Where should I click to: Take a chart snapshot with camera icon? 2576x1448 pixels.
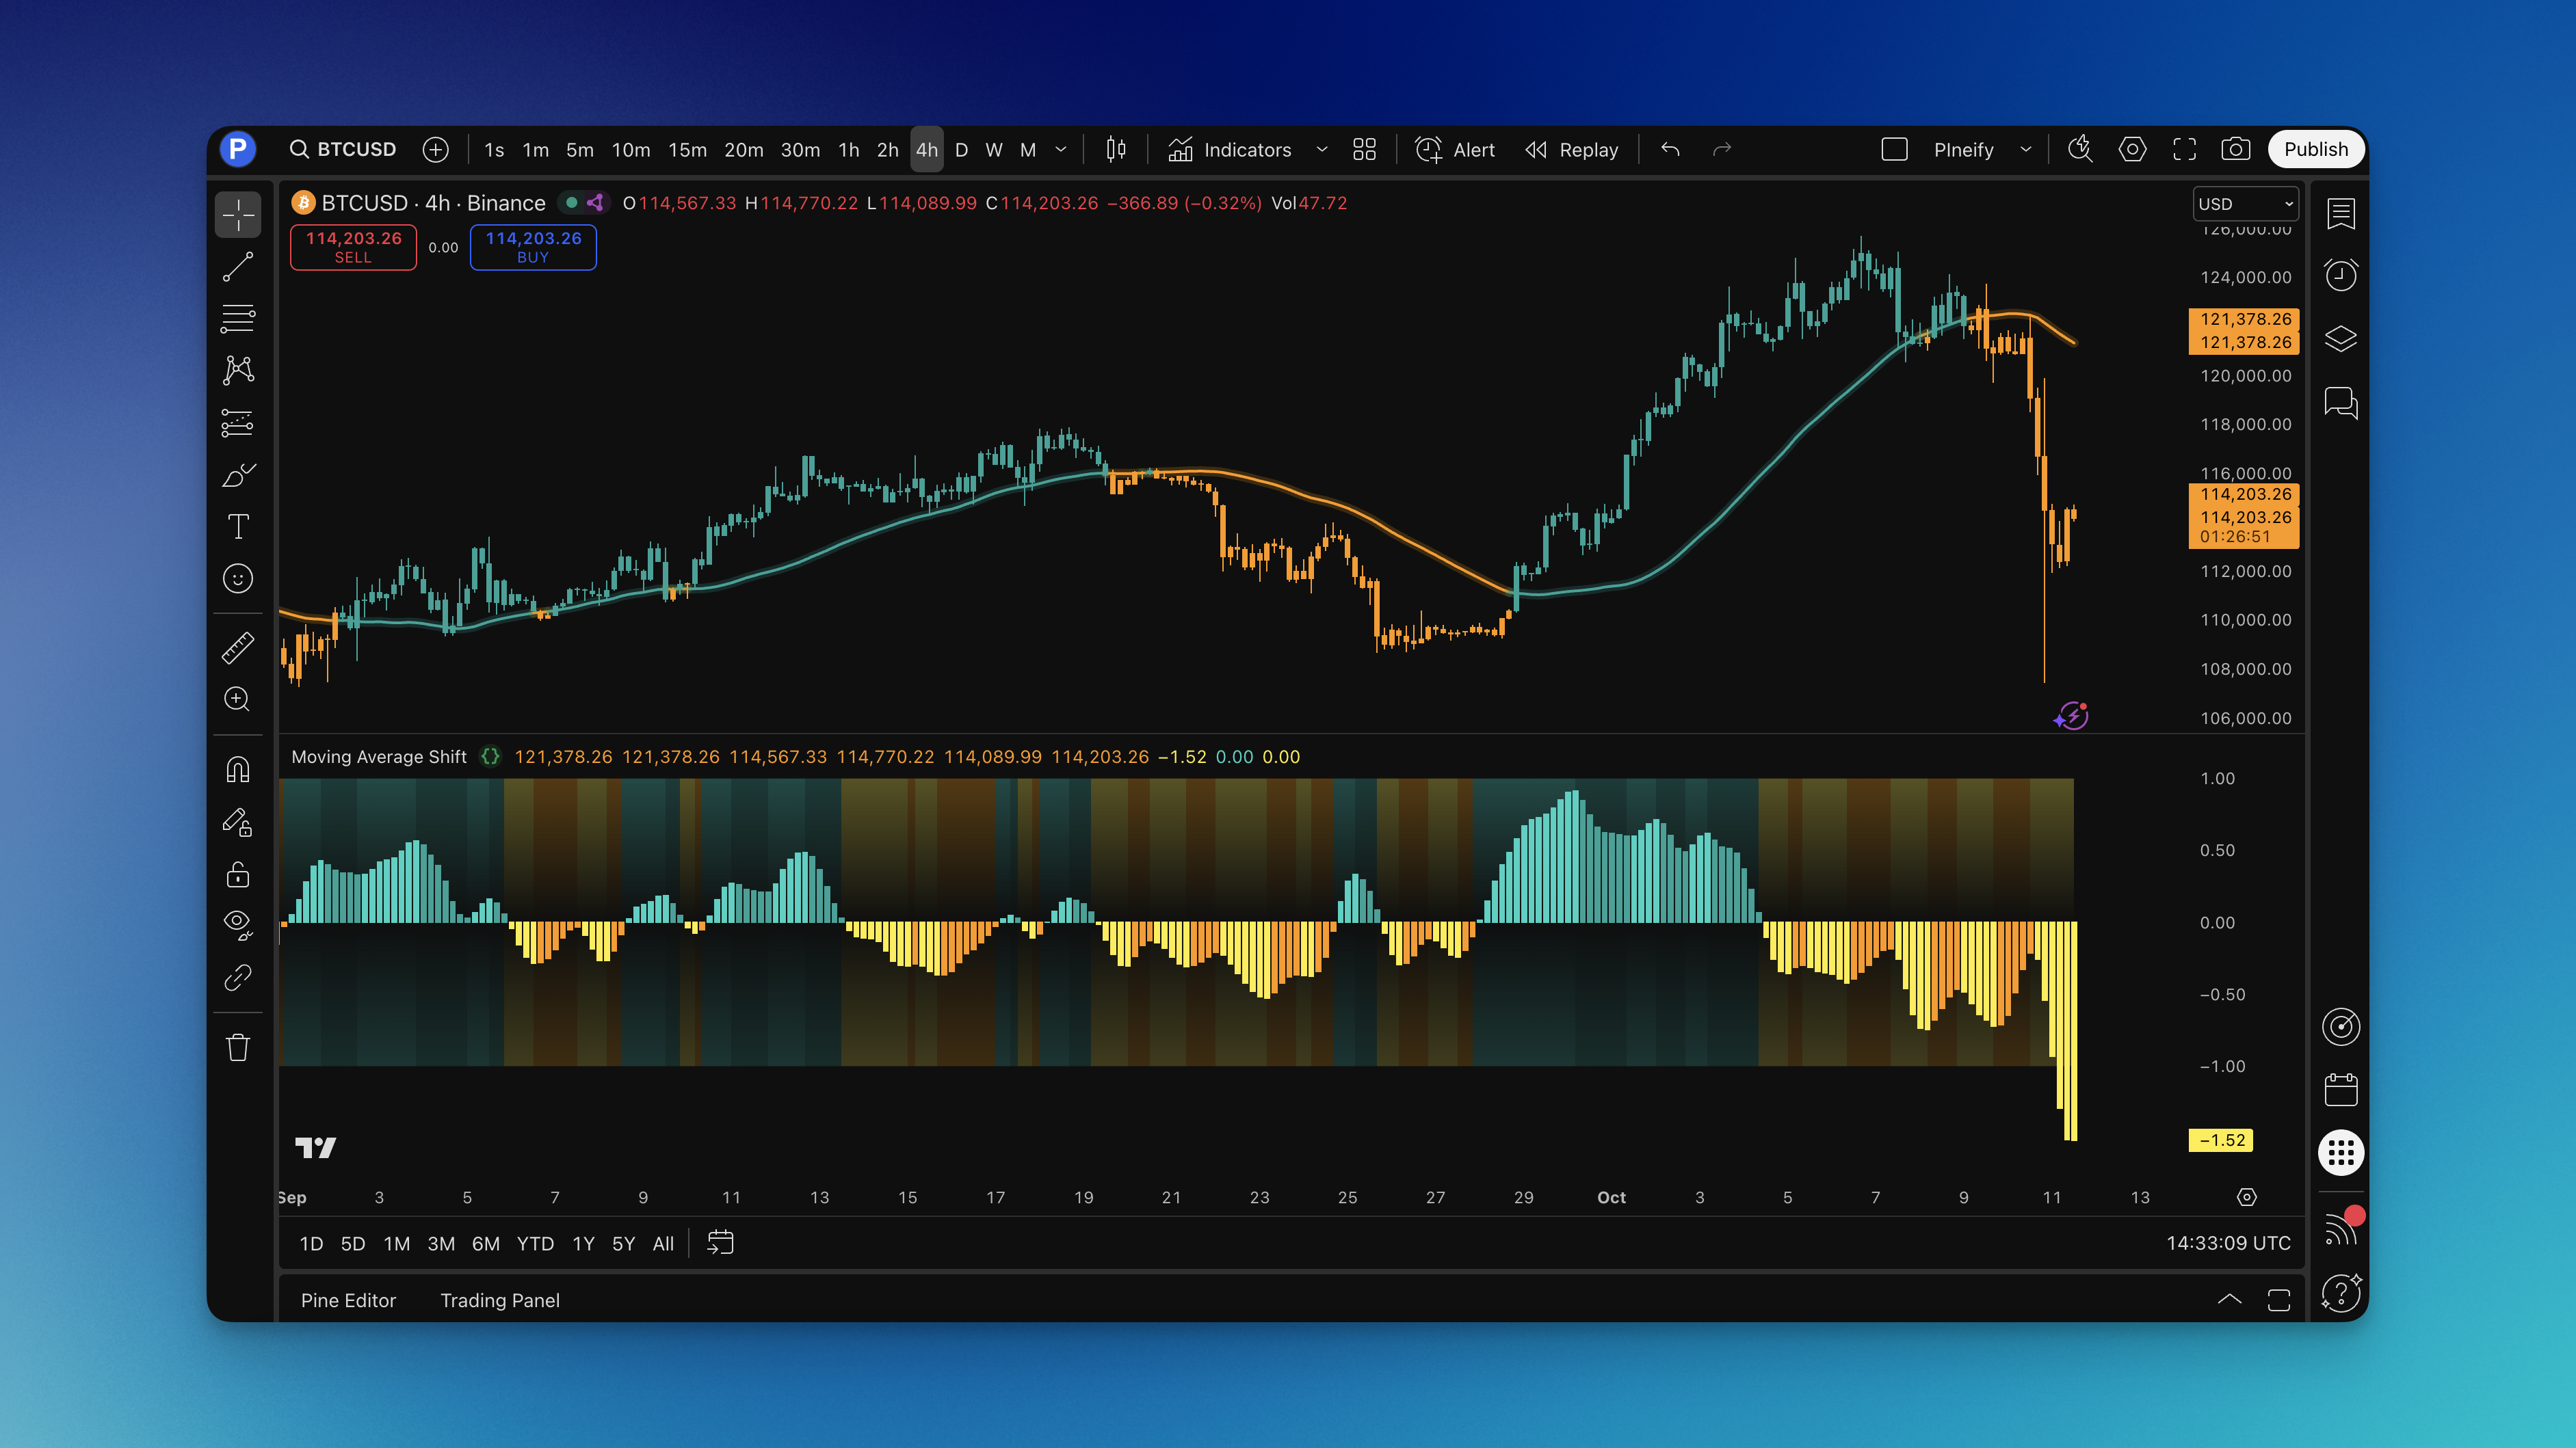(x=2236, y=150)
